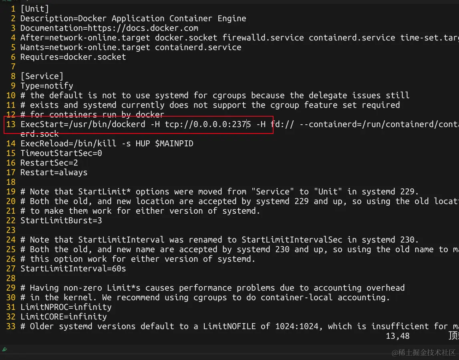The height and width of the screenshot is (360, 459).
Task: Click the RestartSec=2 line
Action: 49,163
